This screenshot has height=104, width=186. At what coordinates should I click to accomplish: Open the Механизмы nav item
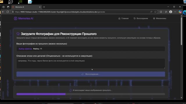coord(160,18)
